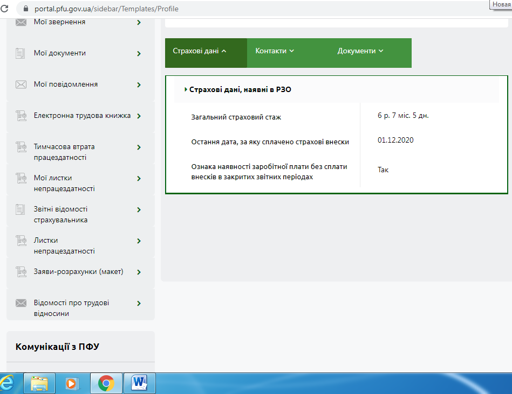The image size is (512, 394).
Task: Expand the Звітні відомості страхувальника chevron
Action: point(139,209)
